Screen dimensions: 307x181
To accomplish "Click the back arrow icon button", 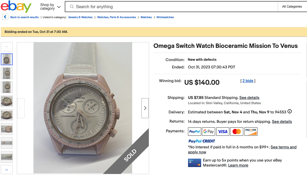I will (x=5, y=17).
